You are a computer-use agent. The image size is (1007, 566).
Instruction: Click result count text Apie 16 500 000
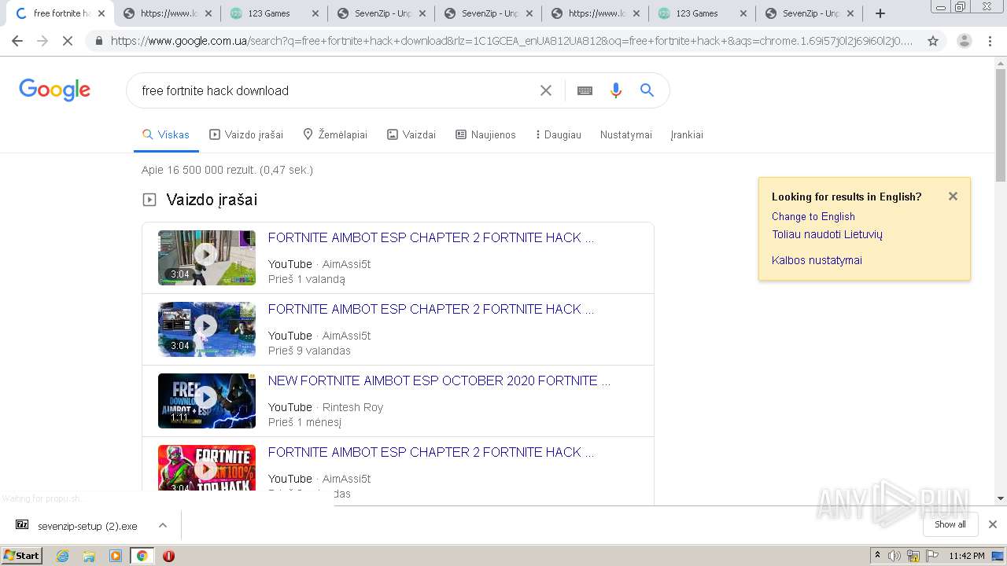coord(227,170)
